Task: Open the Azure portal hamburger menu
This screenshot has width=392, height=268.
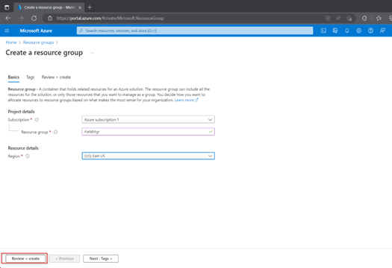Action: click(7, 31)
